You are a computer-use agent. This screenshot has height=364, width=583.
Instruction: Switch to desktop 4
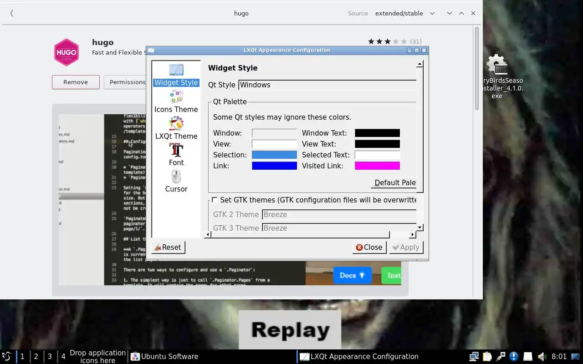coord(63,357)
